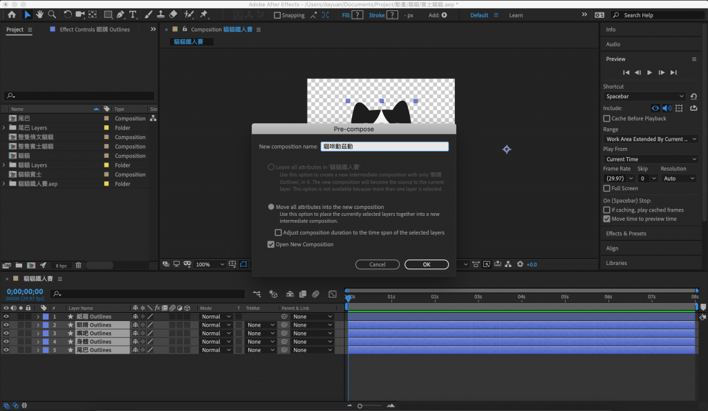Select the Eraser tool

(x=173, y=15)
